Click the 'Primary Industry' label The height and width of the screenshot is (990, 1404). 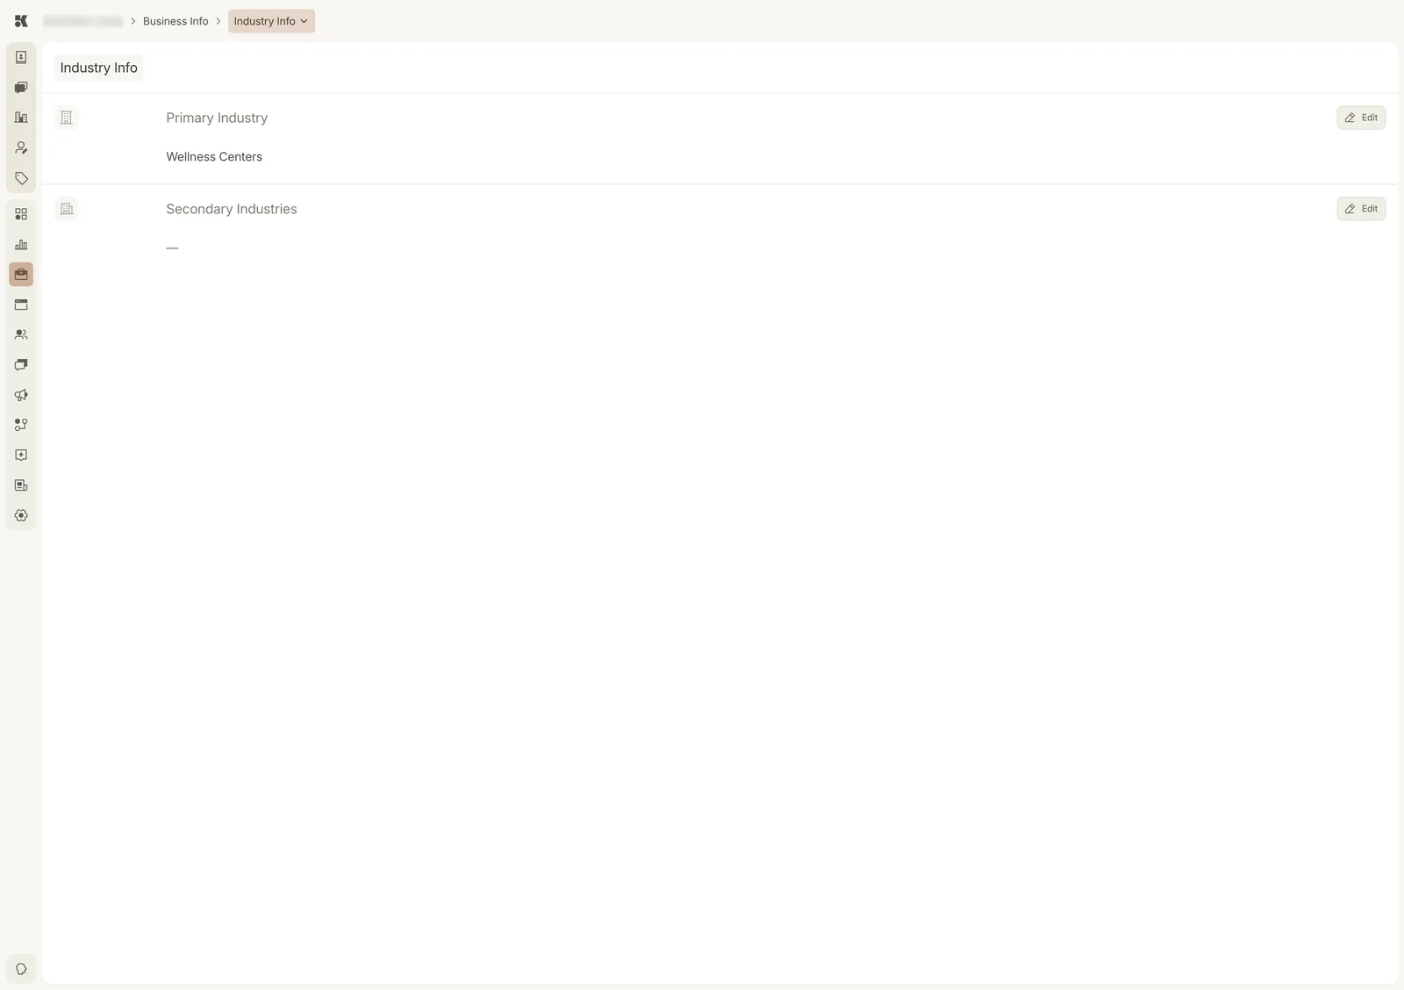(217, 118)
